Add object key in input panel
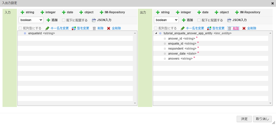The image size is (276, 125). (86, 12)
